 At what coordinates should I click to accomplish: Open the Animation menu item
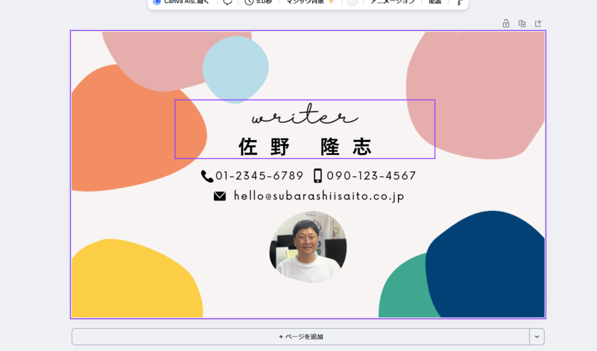(393, 2)
